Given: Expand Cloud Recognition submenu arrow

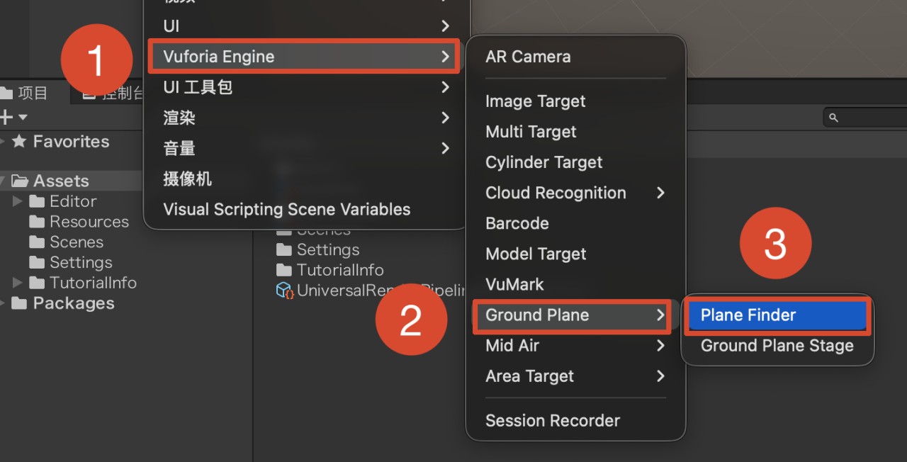Looking at the screenshot, I should pyautogui.click(x=660, y=193).
